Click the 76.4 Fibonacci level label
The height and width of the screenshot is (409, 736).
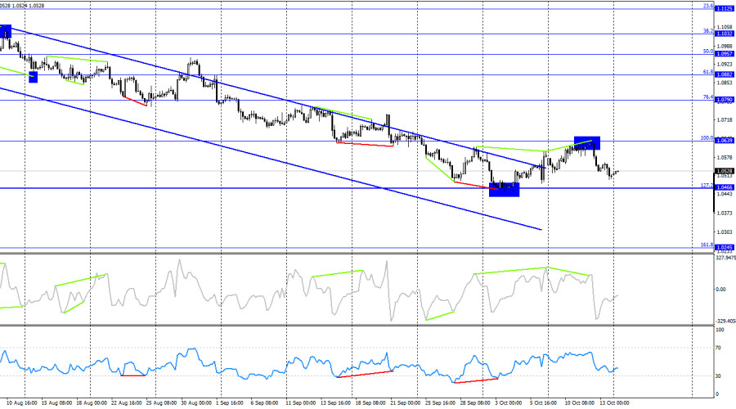click(708, 97)
